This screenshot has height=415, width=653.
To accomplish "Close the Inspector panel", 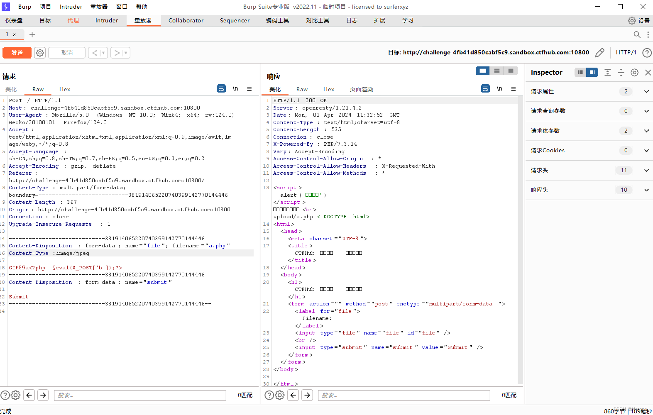I will [x=648, y=72].
